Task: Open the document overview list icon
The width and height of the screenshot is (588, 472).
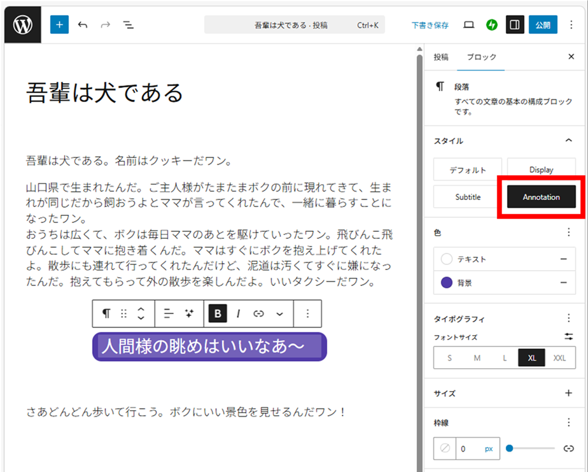Action: pos(129,25)
